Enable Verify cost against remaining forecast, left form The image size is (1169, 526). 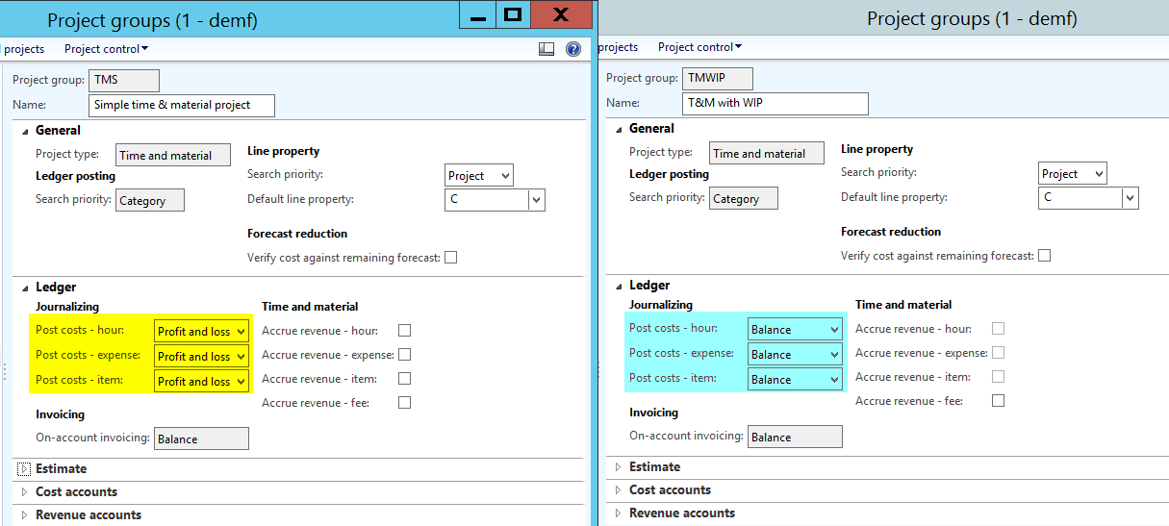(450, 258)
